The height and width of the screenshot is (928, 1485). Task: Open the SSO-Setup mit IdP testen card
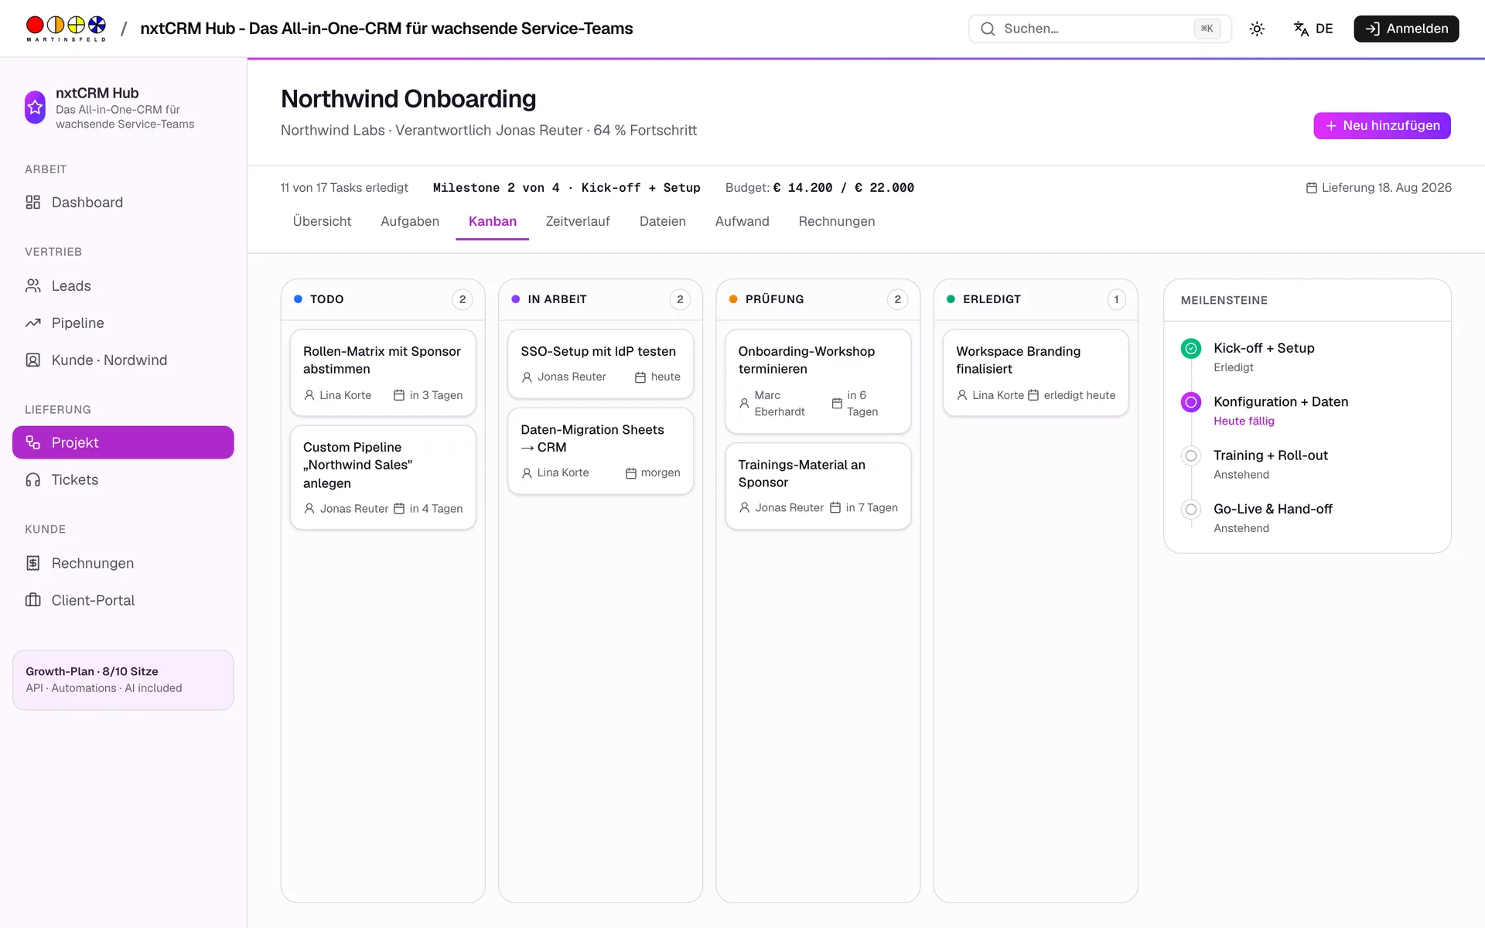tap(600, 363)
